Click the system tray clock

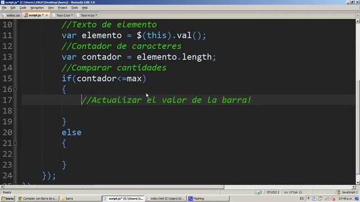(x=345, y=199)
